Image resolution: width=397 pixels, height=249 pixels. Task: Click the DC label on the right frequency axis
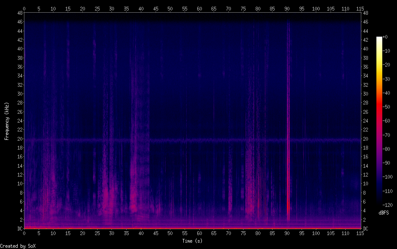(365, 228)
